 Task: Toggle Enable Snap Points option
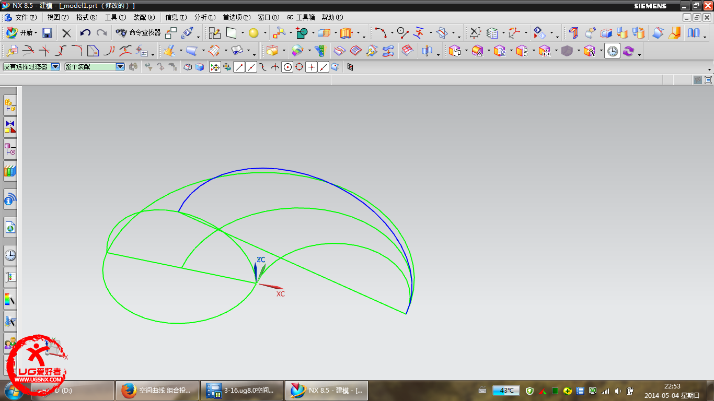[x=215, y=67]
